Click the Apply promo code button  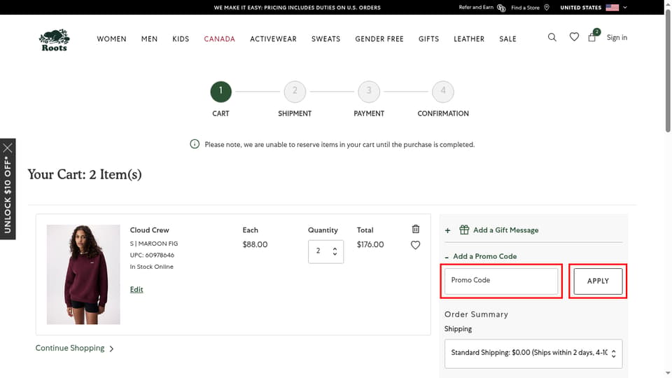point(598,281)
